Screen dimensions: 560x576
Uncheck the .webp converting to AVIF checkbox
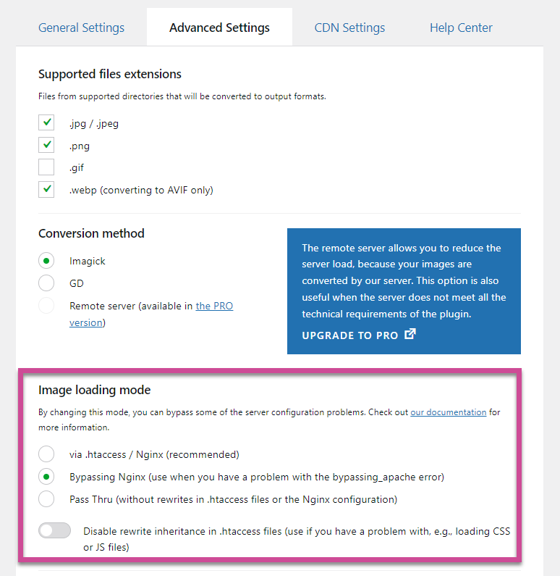pyautogui.click(x=46, y=190)
